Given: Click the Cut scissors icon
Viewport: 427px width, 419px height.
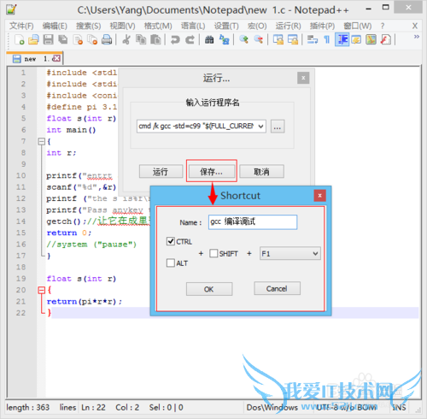Looking at the screenshot, I should click(126, 39).
